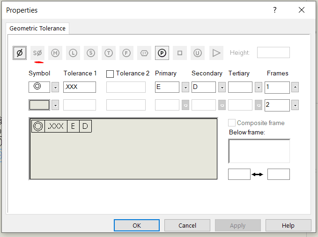Insert regardless of feature size (S) symbol
The width and height of the screenshot is (318, 237).
click(x=91, y=53)
